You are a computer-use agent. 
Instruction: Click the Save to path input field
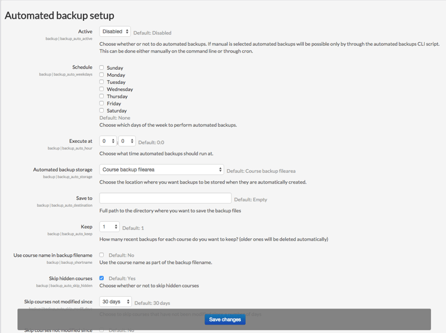tap(165, 198)
